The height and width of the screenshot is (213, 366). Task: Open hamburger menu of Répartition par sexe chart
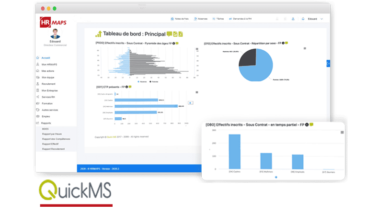(x=305, y=48)
